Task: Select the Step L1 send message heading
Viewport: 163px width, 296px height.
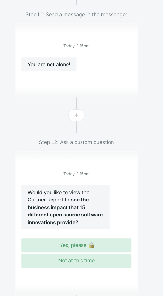Action: pyautogui.click(x=76, y=15)
